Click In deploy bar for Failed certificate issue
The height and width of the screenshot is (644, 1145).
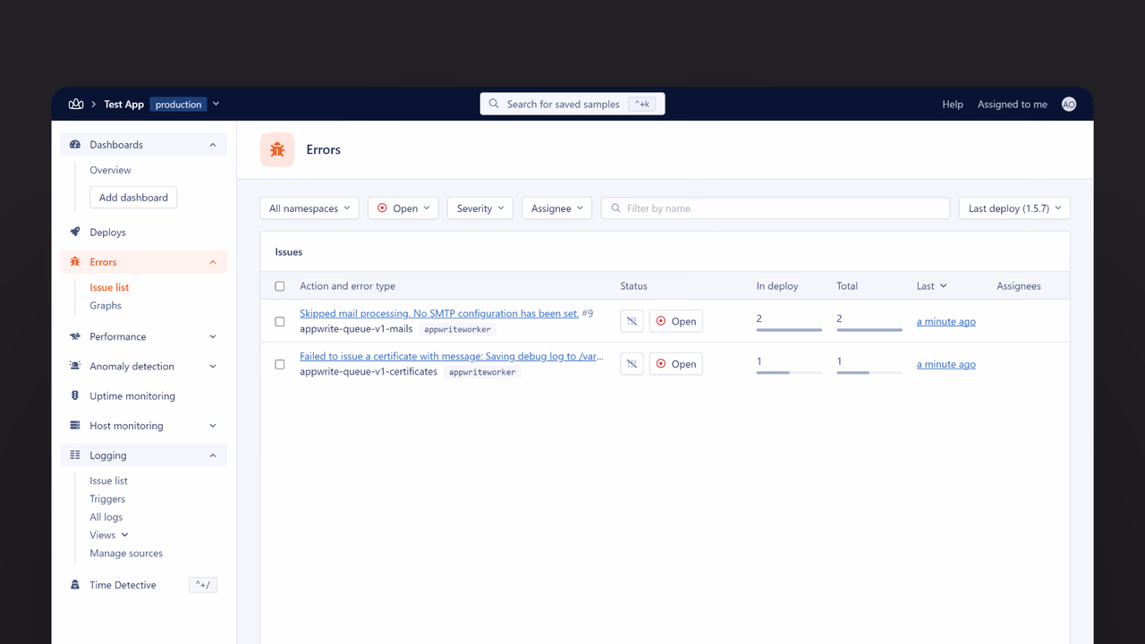789,372
